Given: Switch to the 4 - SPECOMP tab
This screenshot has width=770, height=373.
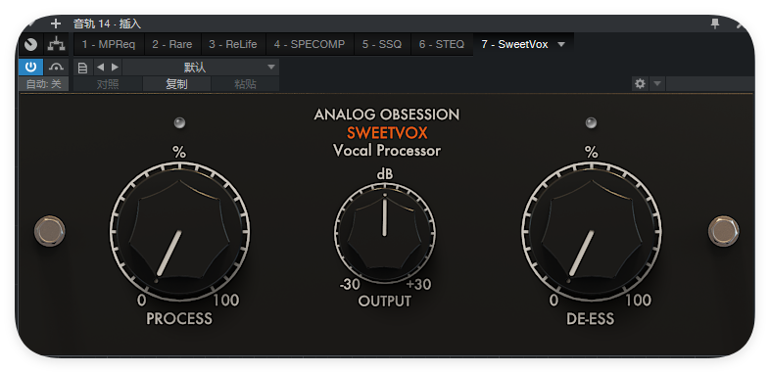Looking at the screenshot, I should pyautogui.click(x=310, y=45).
